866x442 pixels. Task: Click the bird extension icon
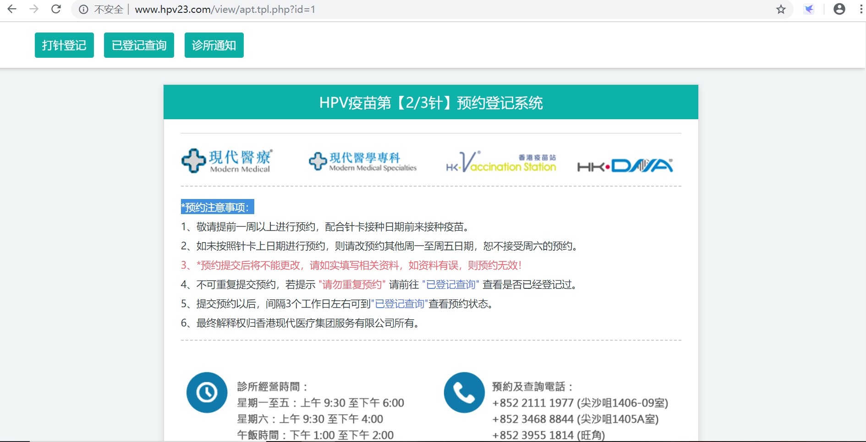click(x=809, y=9)
